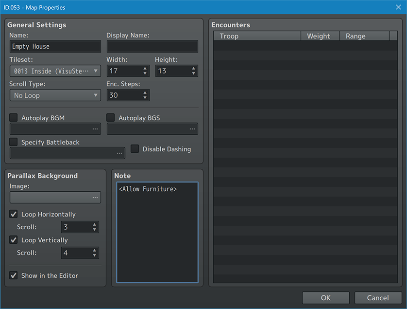The height and width of the screenshot is (309, 407).
Task: Click the Weight column header
Action: 318,36
